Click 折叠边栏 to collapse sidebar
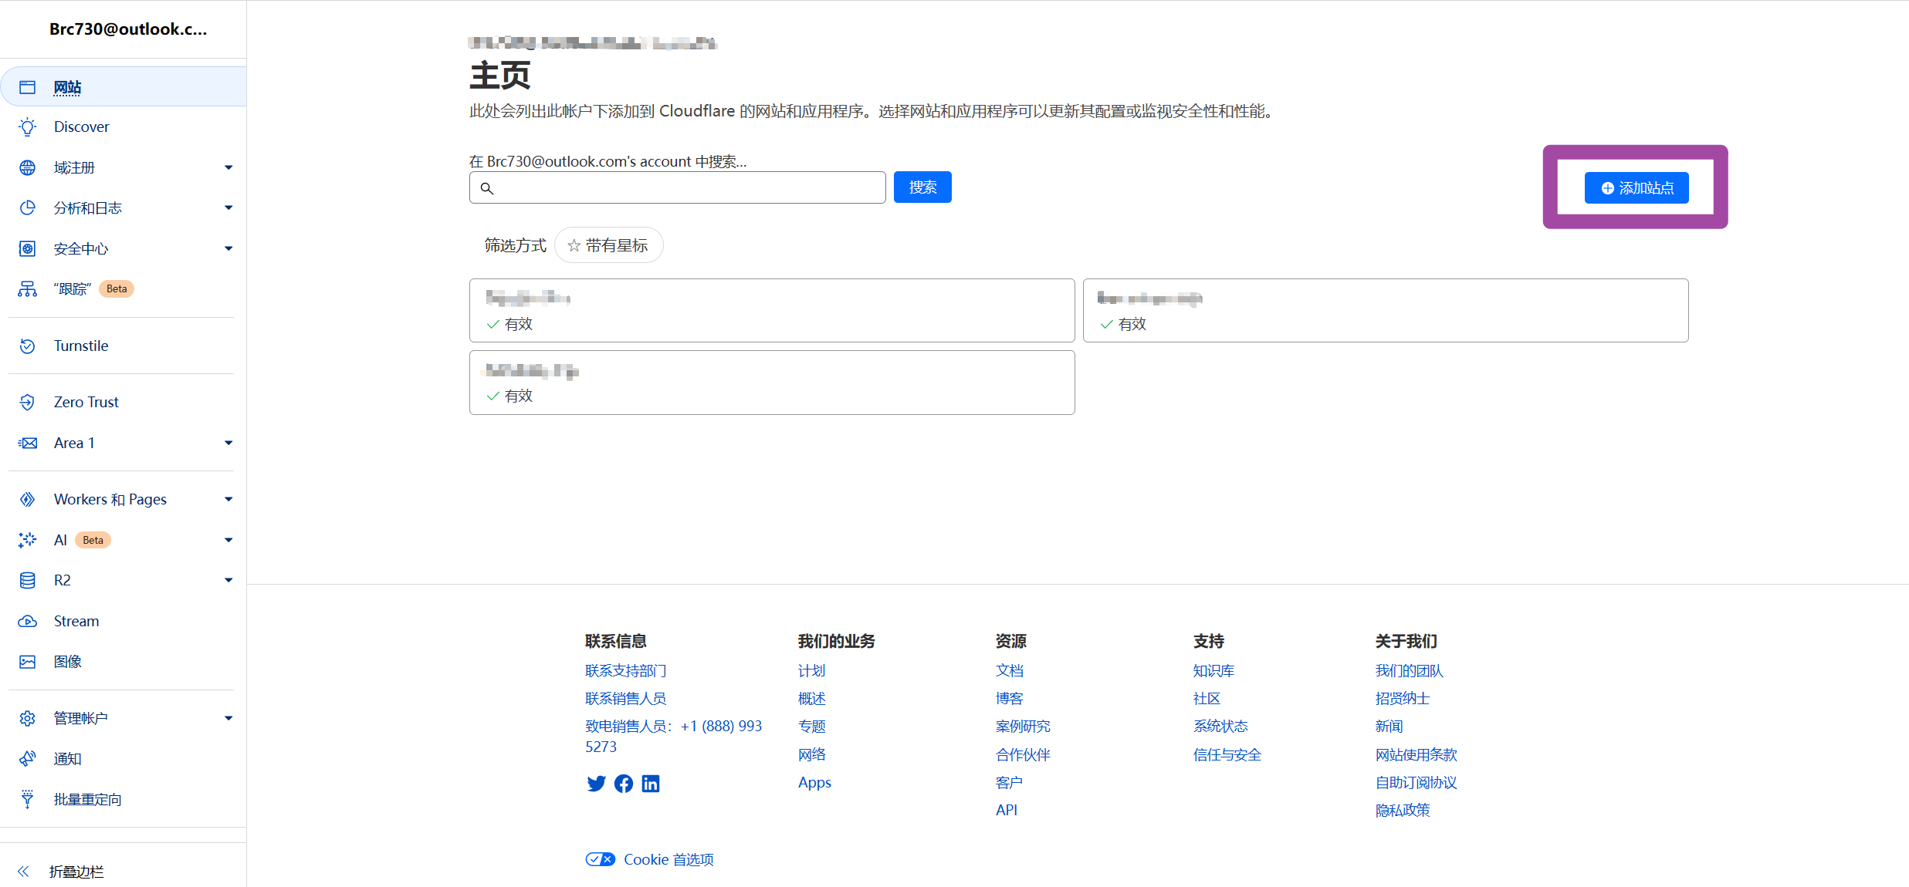 coord(76,872)
